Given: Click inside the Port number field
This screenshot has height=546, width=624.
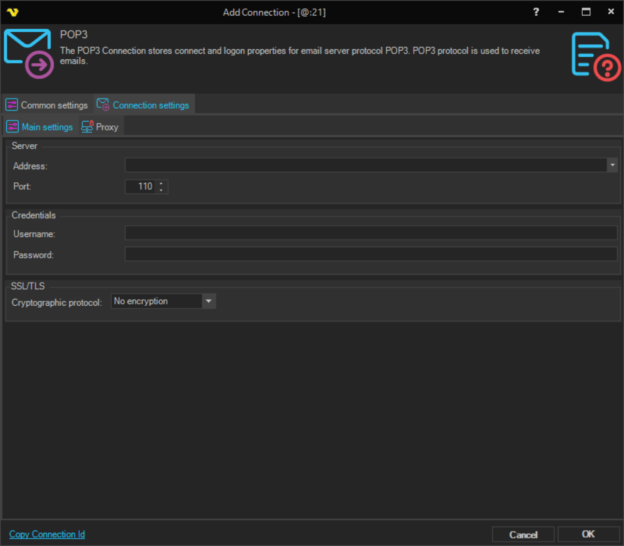Looking at the screenshot, I should [140, 187].
